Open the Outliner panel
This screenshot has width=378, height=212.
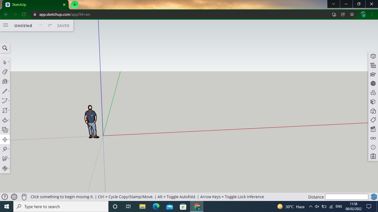click(373, 65)
